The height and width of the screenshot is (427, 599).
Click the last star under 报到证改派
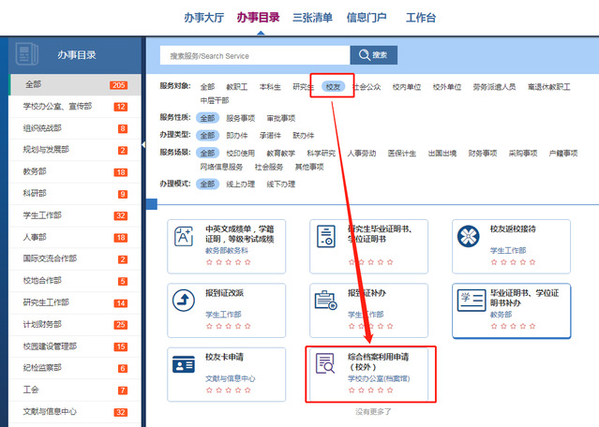pyautogui.click(x=247, y=326)
